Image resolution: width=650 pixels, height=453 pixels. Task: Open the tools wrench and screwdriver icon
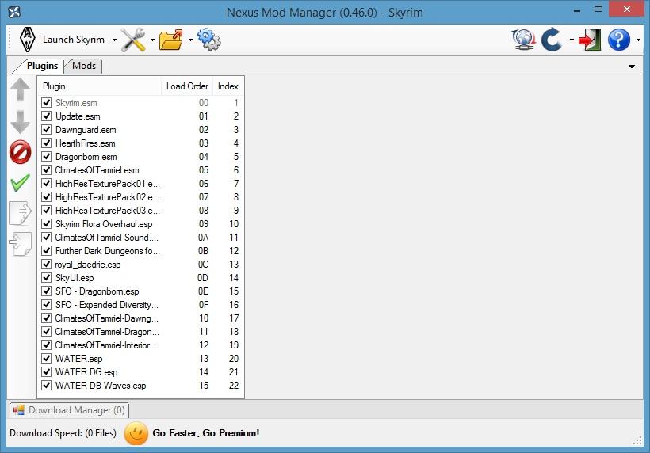133,40
